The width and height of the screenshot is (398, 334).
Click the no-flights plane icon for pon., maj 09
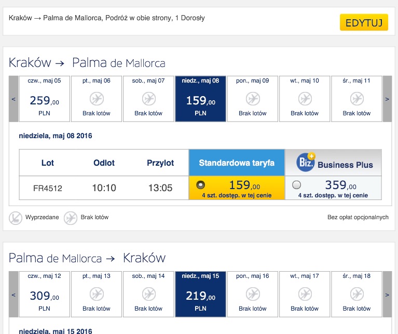pos(253,99)
